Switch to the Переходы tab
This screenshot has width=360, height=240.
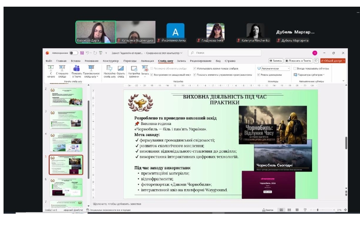(130, 61)
